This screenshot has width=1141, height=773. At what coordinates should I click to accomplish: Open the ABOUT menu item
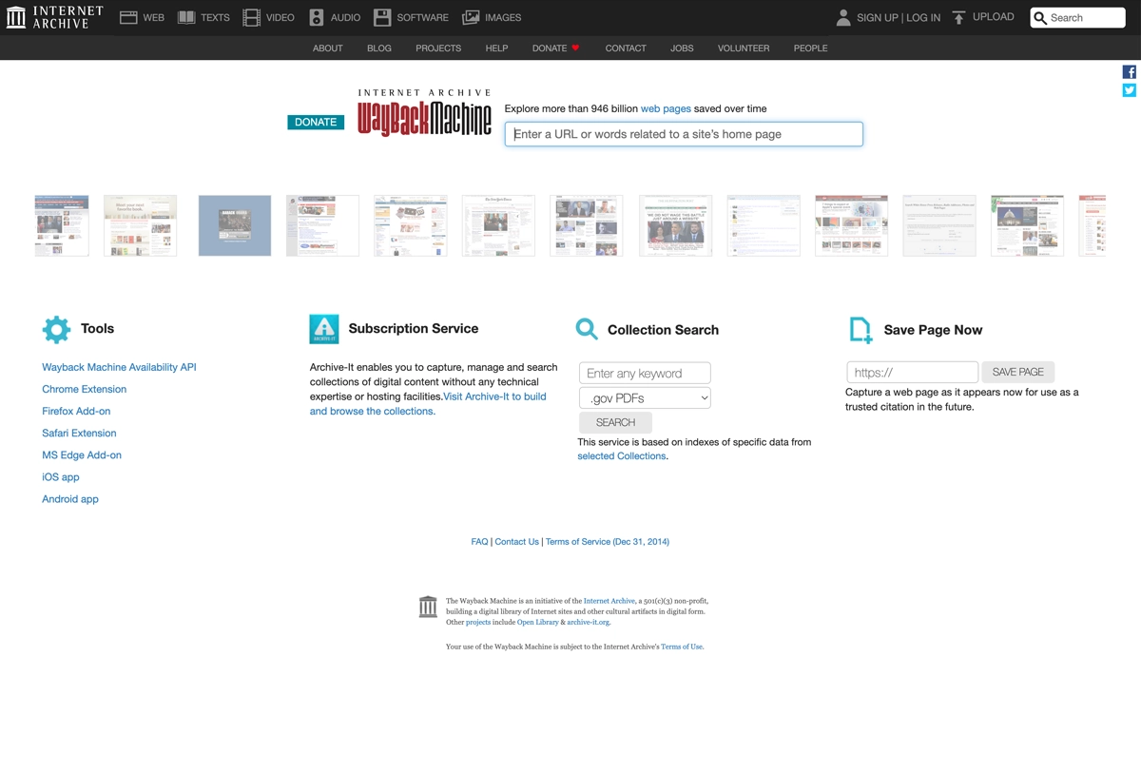tap(327, 48)
